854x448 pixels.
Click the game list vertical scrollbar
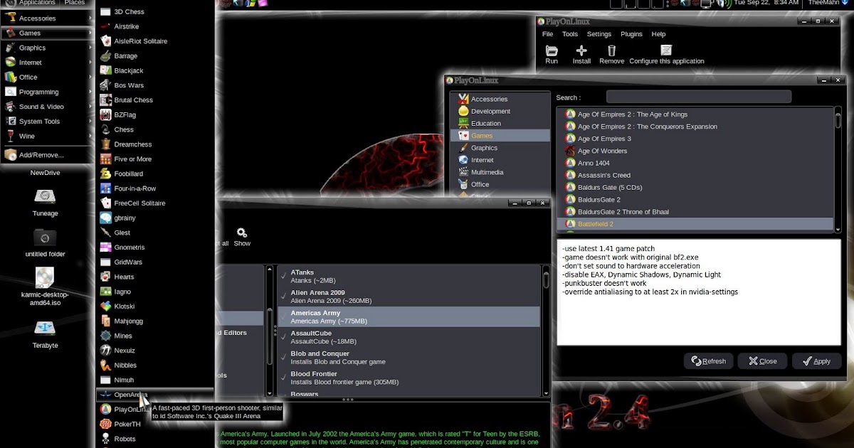point(838,169)
